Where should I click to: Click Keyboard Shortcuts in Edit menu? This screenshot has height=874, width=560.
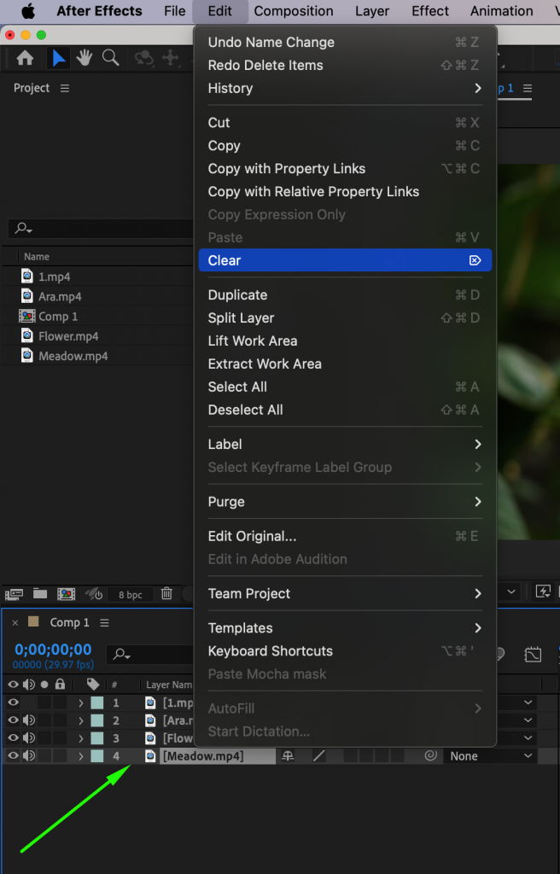(270, 650)
